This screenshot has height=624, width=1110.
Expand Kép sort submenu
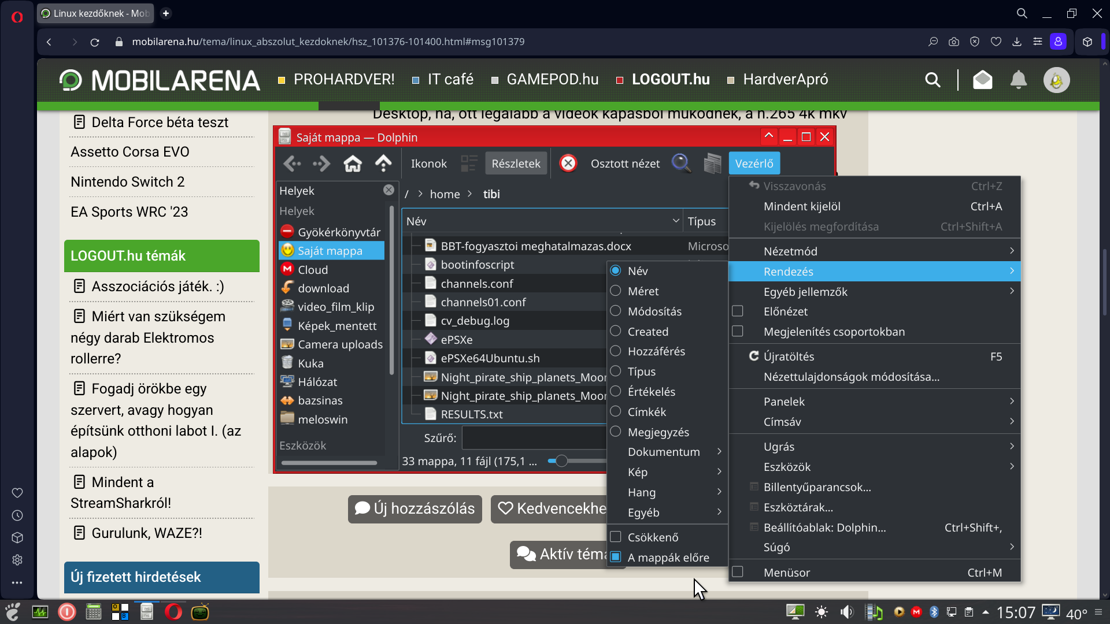click(667, 472)
